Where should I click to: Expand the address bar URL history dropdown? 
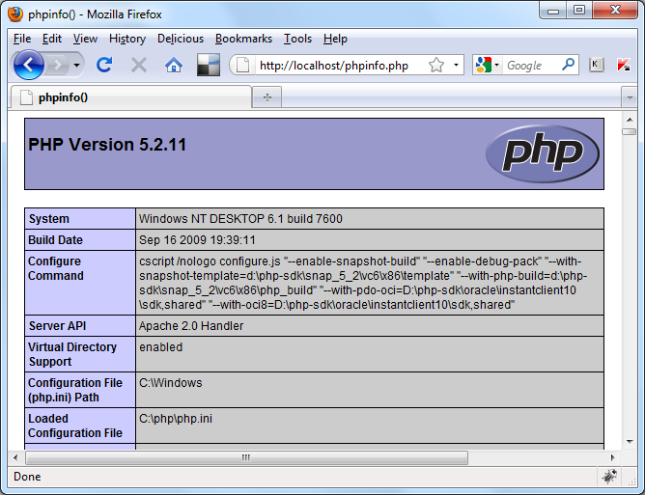pos(456,65)
